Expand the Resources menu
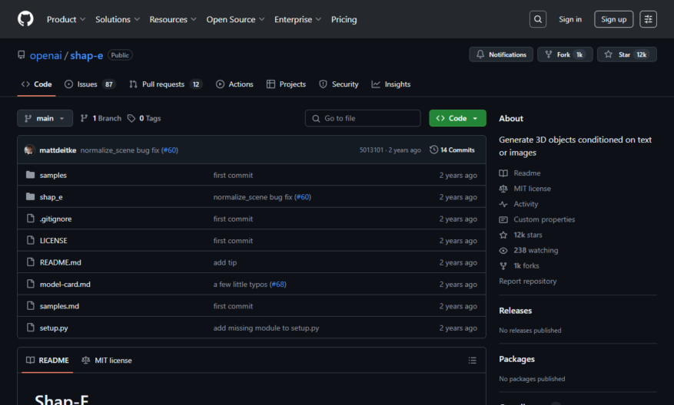674x405 pixels. (173, 19)
